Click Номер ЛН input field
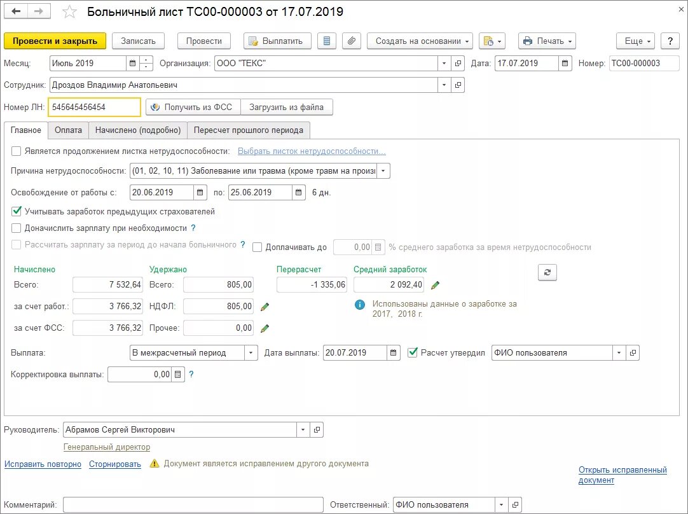The image size is (688, 514). pyautogui.click(x=94, y=107)
